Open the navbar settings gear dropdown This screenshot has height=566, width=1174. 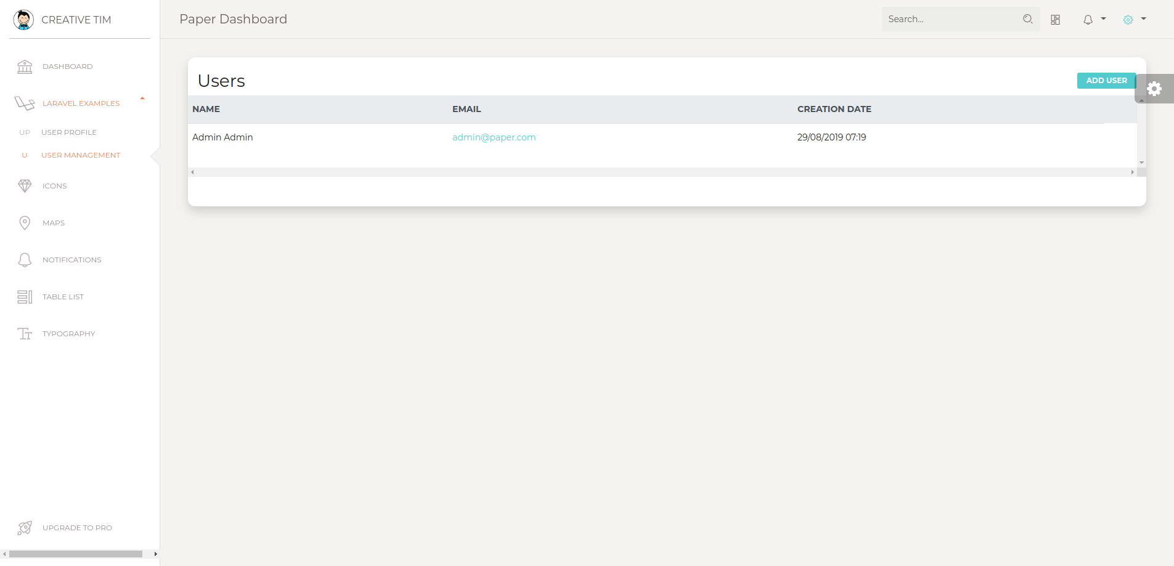1134,20
